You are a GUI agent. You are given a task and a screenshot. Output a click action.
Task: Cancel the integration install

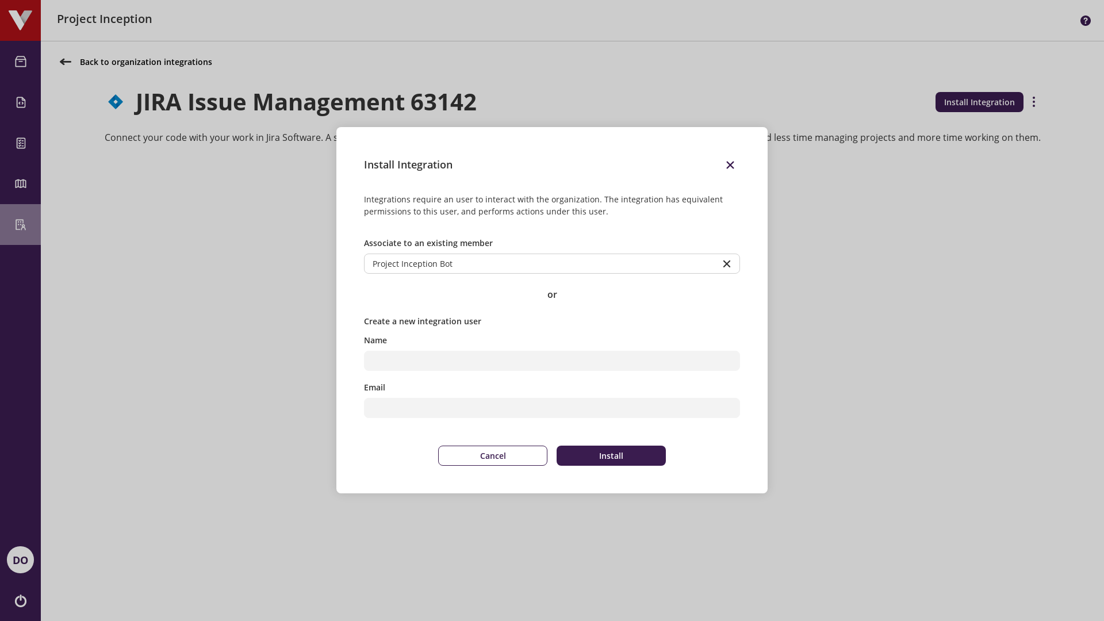[x=493, y=456]
